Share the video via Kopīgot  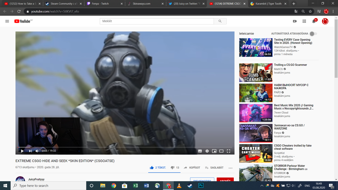pos(192,167)
